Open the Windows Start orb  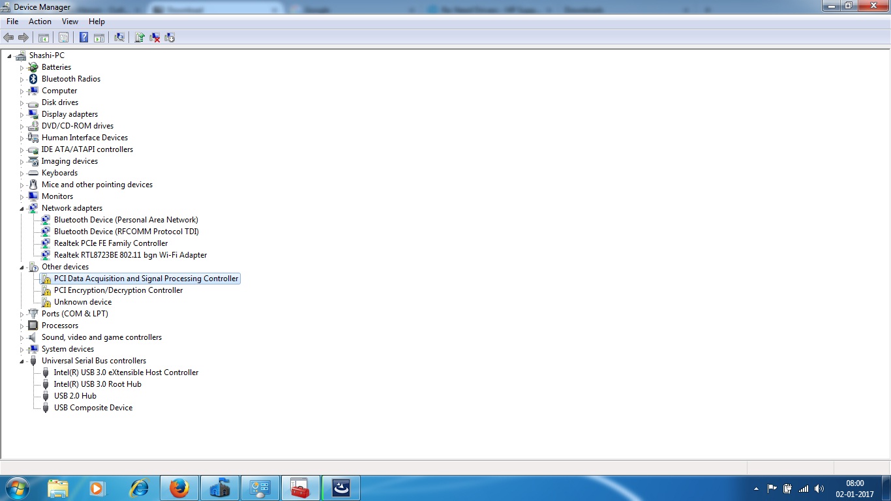pos(17,488)
